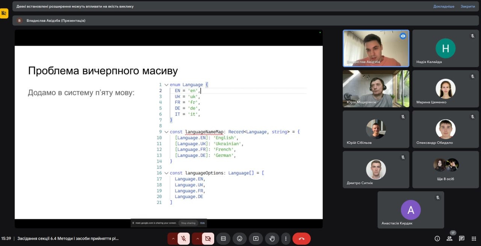Collapse the enum Language code block
This screenshot has width=481, height=246.
click(x=166, y=85)
